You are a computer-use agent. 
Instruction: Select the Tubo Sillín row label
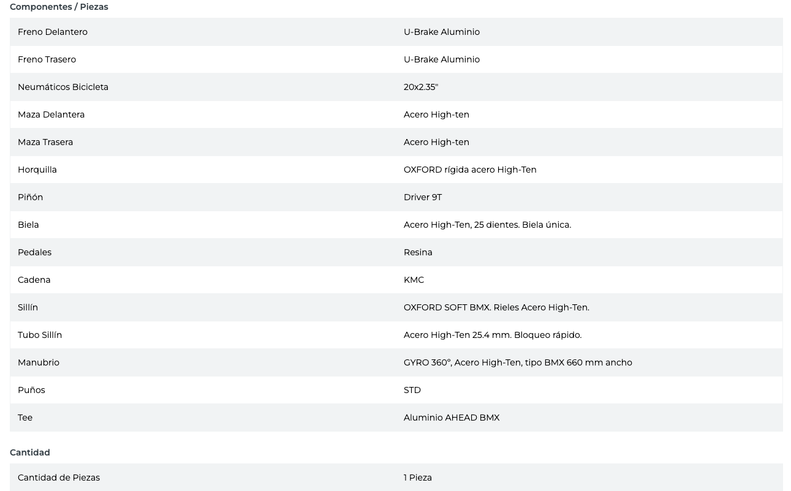click(x=40, y=335)
